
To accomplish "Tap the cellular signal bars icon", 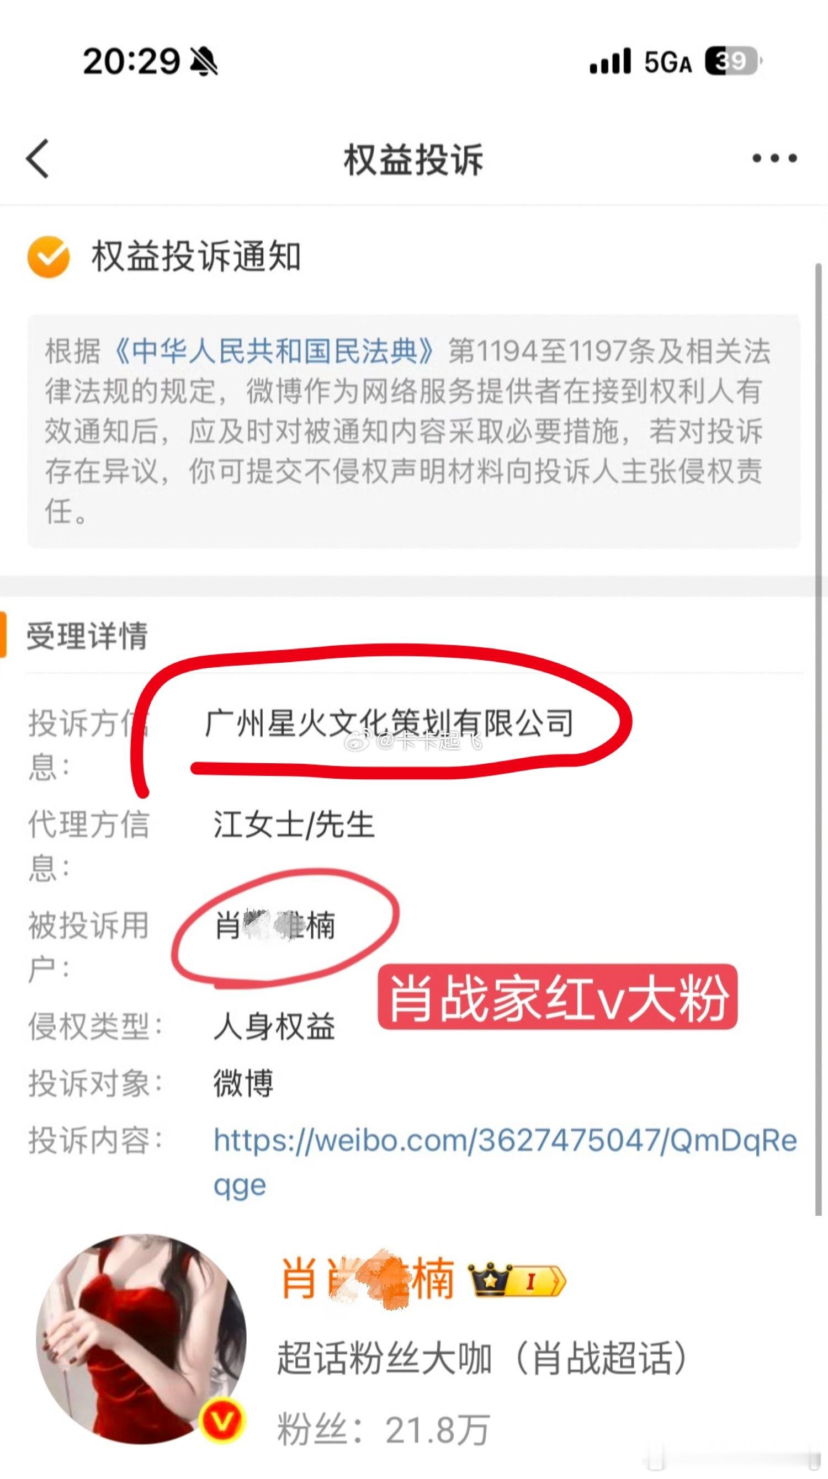I will point(611,61).
